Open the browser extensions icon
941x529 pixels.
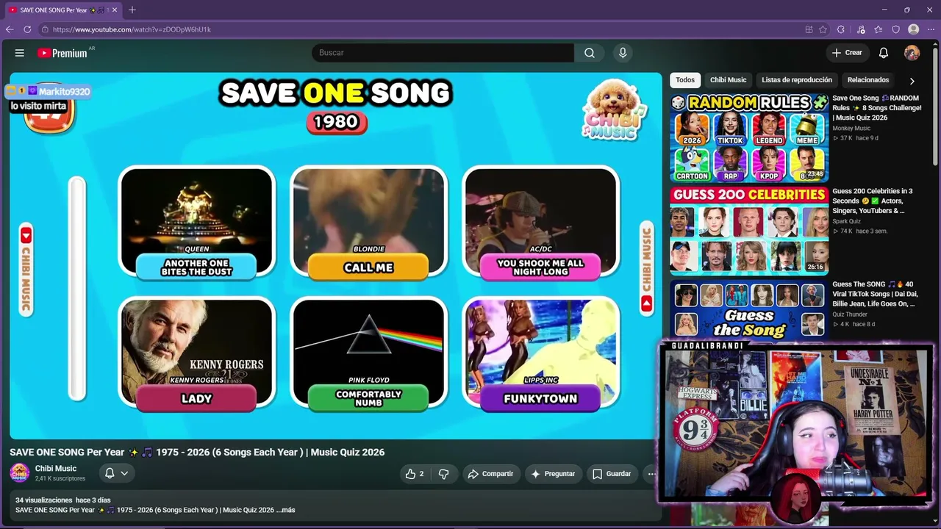(841, 29)
